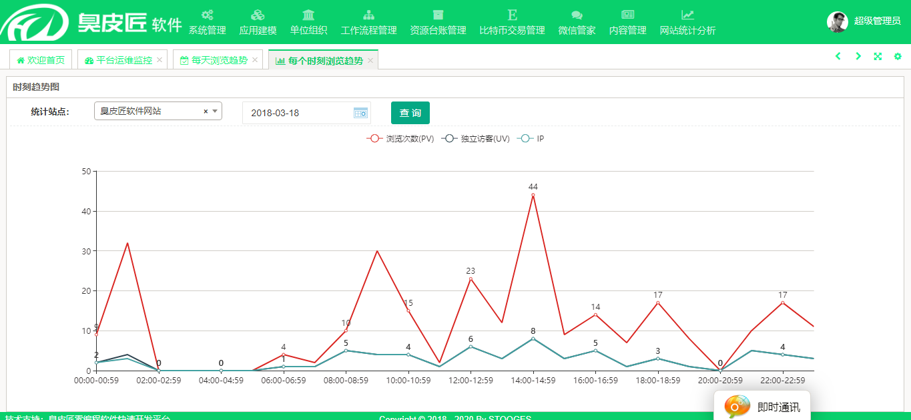911x420 pixels.
Task: Open the 应用建模 cubes icon
Action: 258,15
